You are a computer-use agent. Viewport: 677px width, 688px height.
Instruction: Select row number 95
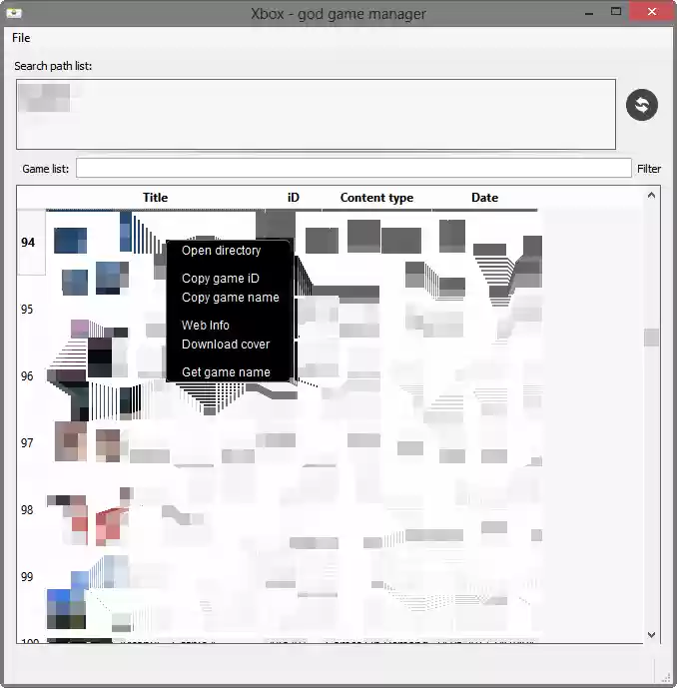[x=27, y=310]
